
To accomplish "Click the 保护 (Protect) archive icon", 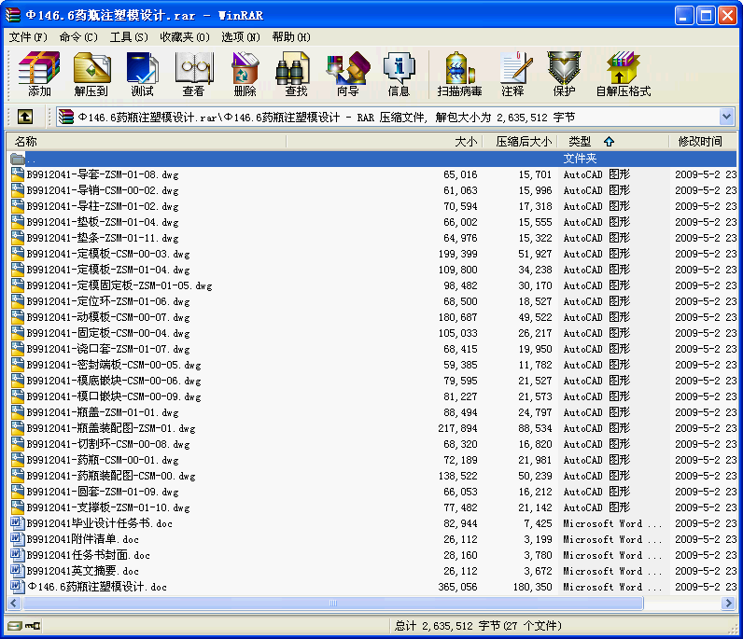I will pyautogui.click(x=564, y=75).
